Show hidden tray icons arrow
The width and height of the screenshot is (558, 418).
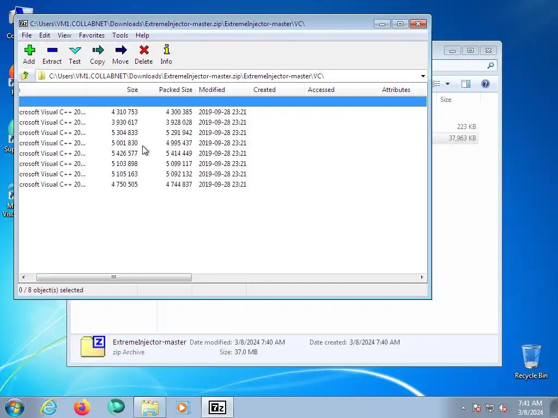pos(463,408)
